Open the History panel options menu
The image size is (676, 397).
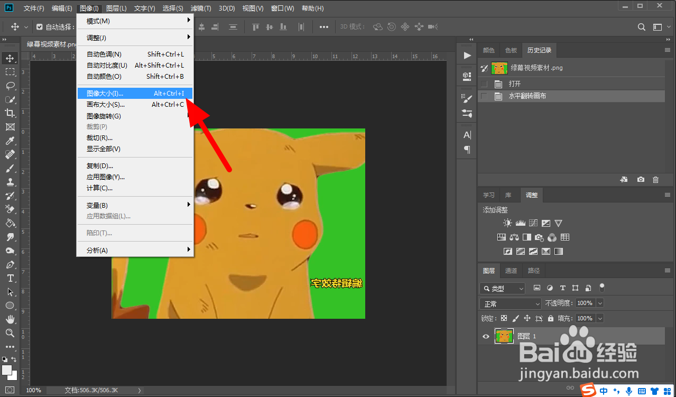tap(667, 50)
